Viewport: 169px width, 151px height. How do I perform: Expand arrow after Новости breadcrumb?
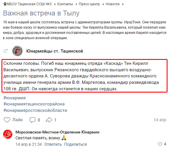tap(123, 4)
